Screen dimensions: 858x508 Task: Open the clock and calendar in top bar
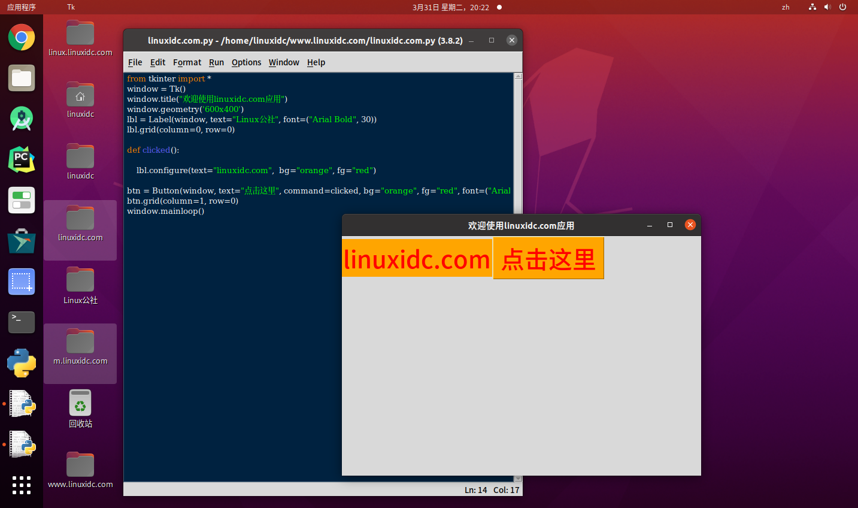click(451, 7)
